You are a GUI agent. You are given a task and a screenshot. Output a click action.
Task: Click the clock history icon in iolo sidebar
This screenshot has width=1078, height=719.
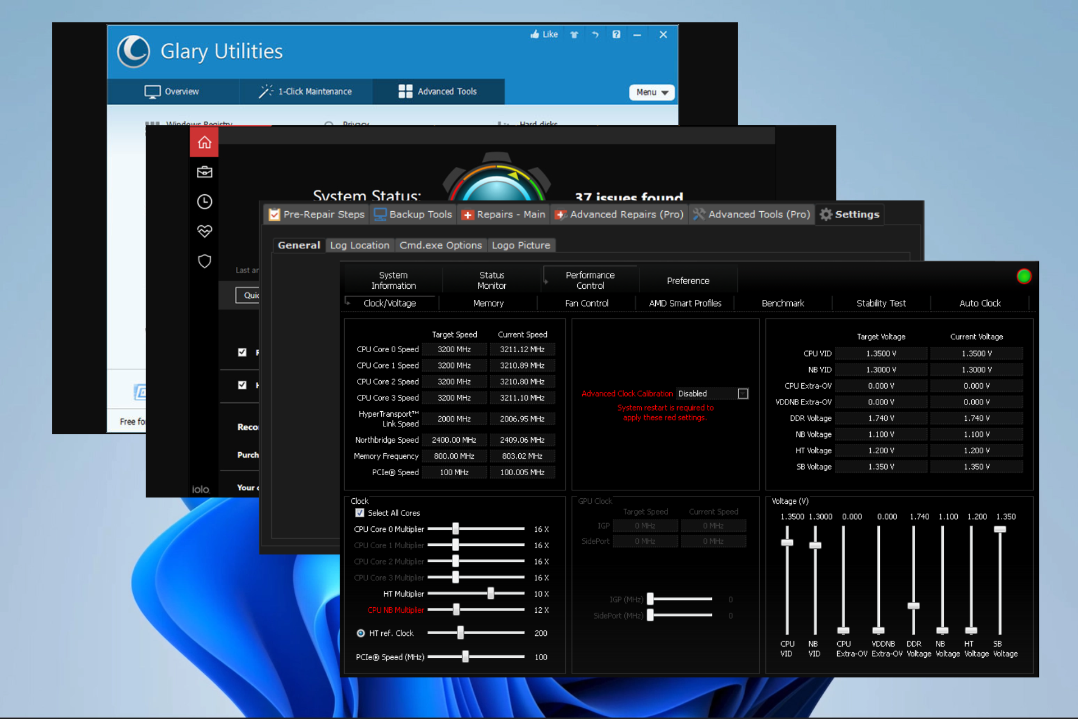[204, 202]
